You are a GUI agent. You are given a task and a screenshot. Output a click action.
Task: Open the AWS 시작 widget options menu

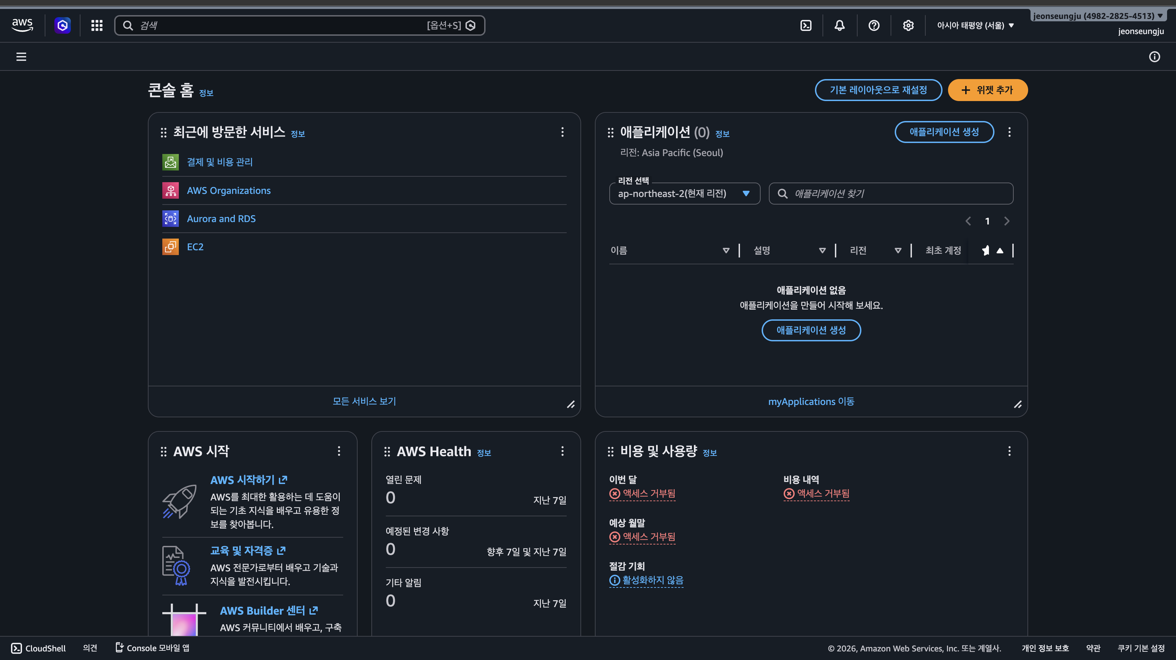click(339, 451)
